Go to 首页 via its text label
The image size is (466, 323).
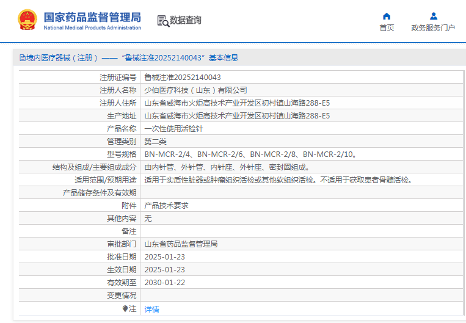387,28
